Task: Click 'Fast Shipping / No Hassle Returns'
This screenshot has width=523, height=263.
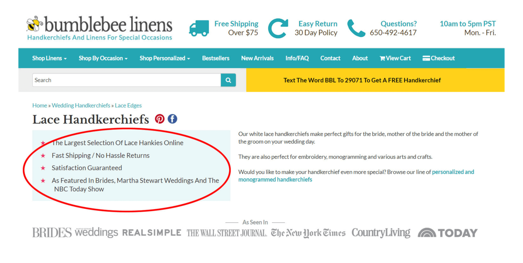Action: [101, 155]
